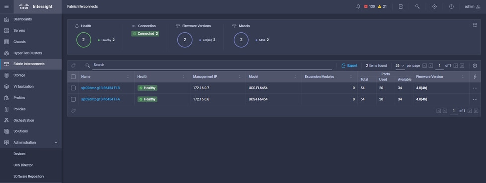The width and height of the screenshot is (486, 183).
Task: Open Orchestration in the sidebar
Action: pos(31,120)
